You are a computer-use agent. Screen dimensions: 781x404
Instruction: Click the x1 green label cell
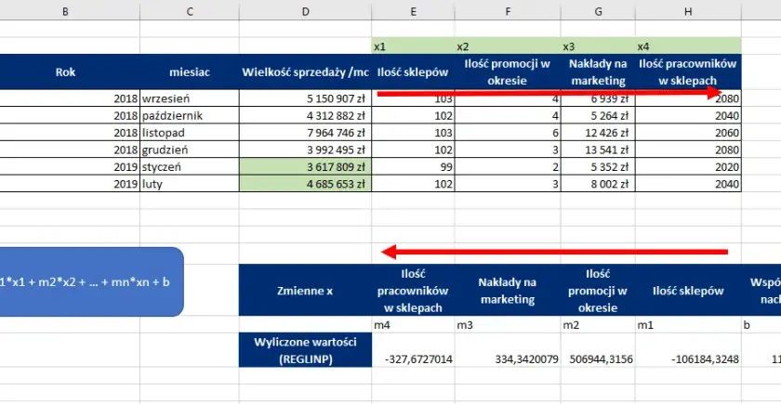click(413, 46)
